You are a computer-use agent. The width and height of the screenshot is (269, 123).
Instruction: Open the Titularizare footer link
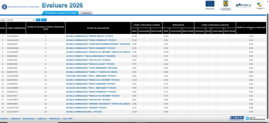(55, 118)
